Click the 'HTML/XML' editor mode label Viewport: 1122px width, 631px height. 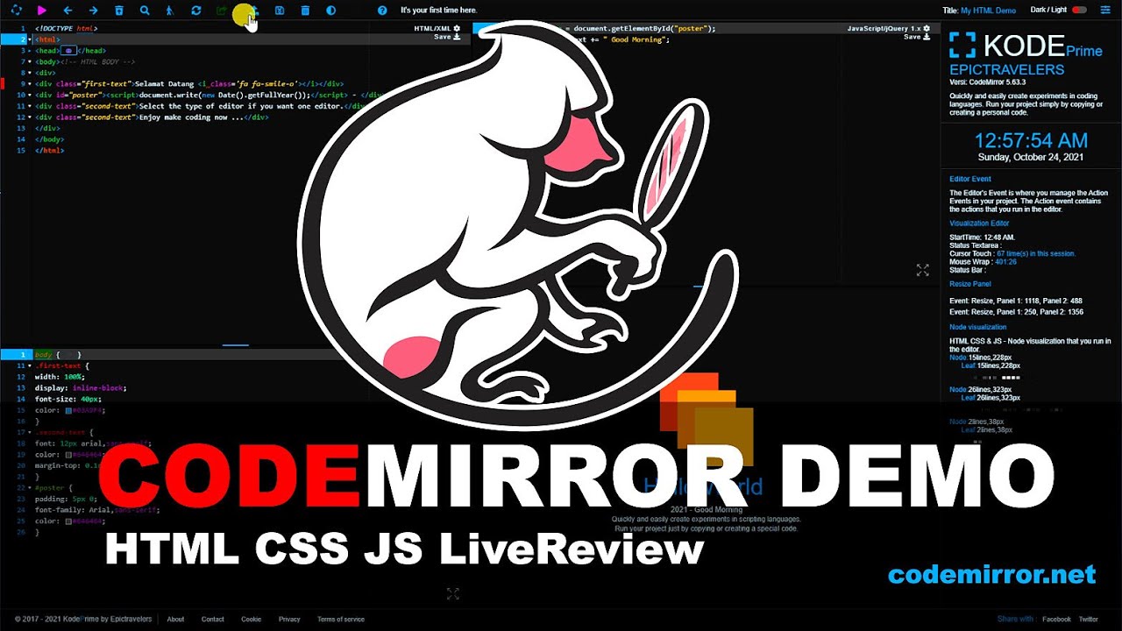click(x=432, y=28)
